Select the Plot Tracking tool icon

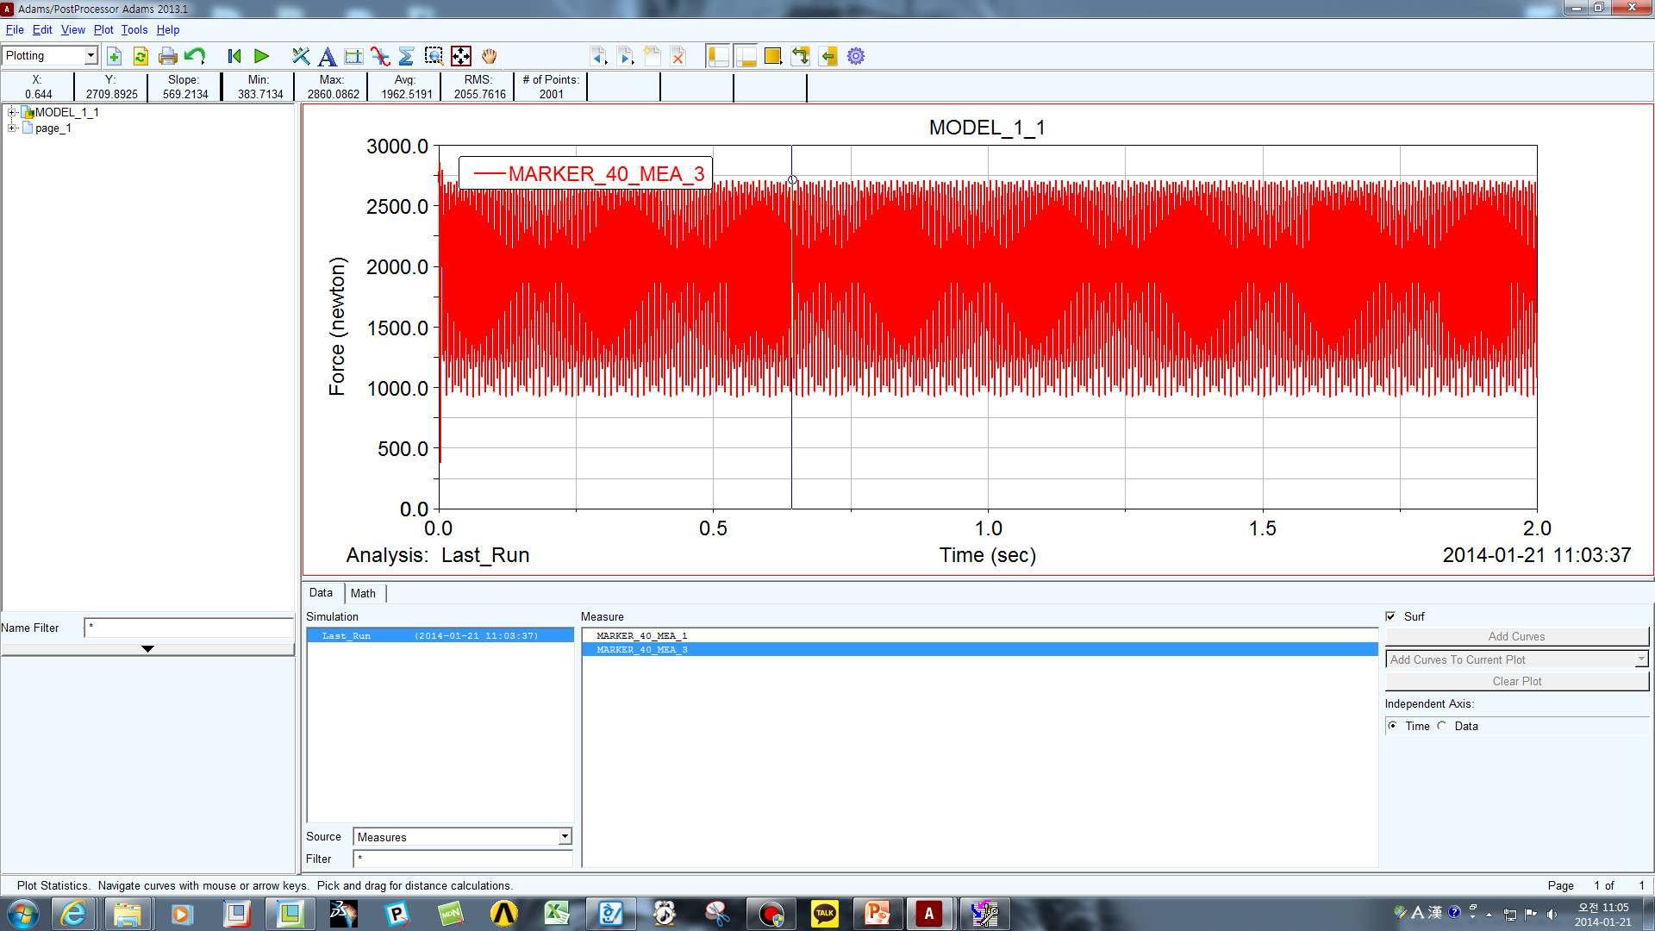[x=300, y=56]
